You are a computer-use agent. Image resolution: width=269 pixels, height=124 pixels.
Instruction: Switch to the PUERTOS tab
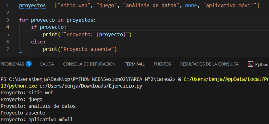[x=162, y=64]
